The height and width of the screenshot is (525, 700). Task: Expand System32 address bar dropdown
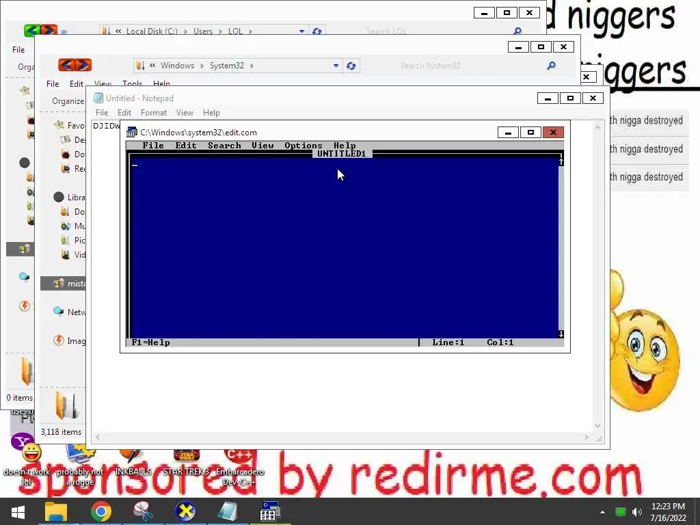coord(336,66)
